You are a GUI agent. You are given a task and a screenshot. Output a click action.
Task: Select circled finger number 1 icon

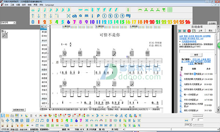click(x=104, y=16)
